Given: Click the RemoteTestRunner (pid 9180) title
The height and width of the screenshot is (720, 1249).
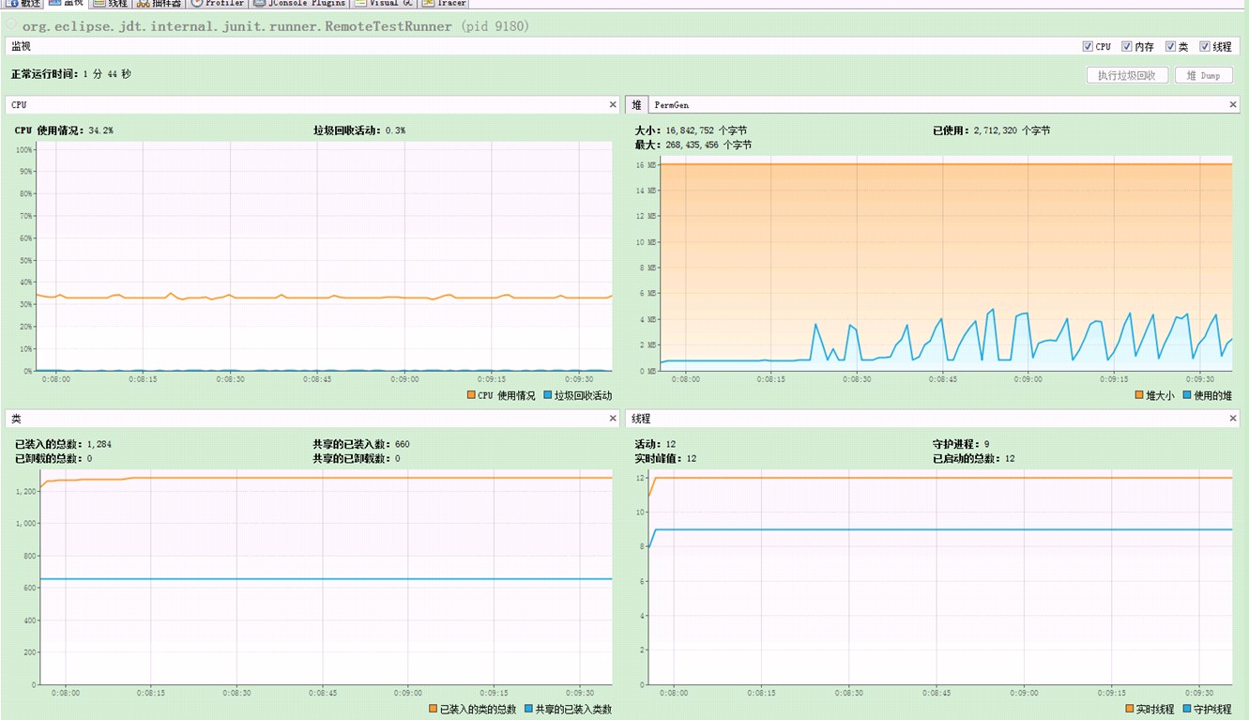Looking at the screenshot, I should (276, 26).
